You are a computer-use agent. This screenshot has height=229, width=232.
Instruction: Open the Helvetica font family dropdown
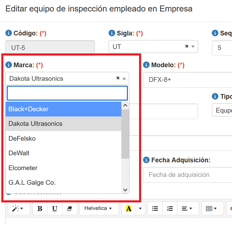click(x=98, y=208)
